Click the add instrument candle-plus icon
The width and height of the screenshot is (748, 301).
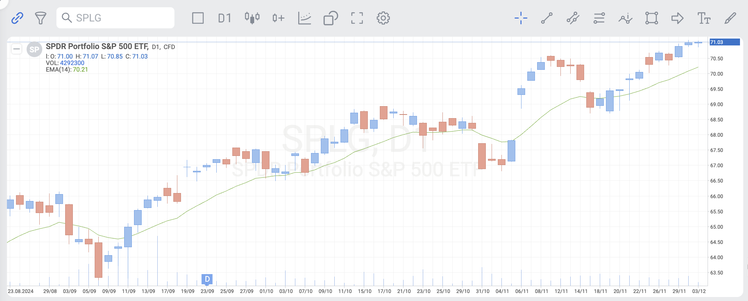tap(278, 18)
